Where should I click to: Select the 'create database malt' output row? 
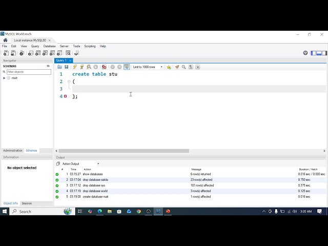tap(190, 197)
